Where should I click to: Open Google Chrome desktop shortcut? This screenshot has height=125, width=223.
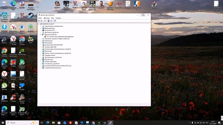5,52
